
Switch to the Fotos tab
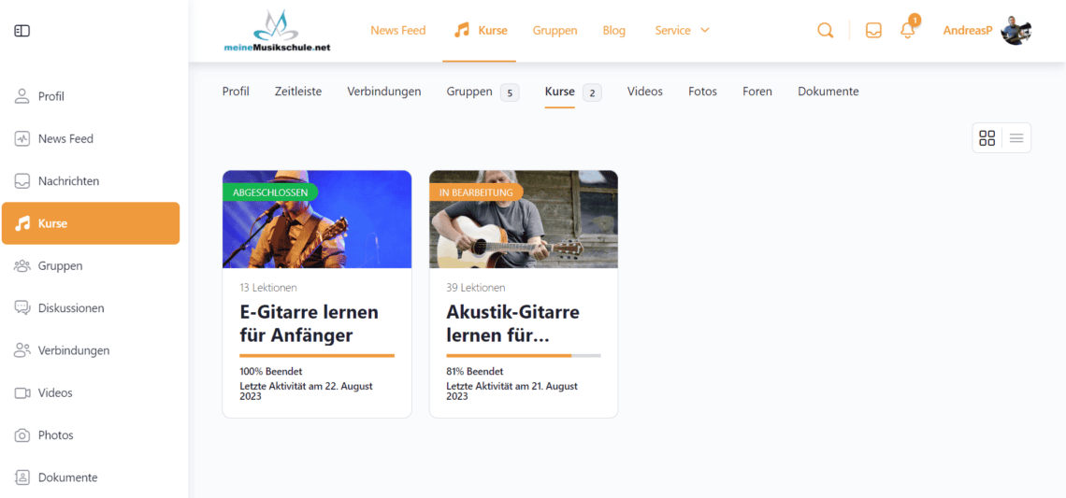(702, 91)
